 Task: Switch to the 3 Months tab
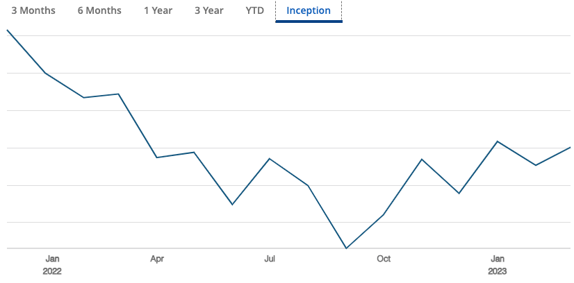[x=34, y=10]
